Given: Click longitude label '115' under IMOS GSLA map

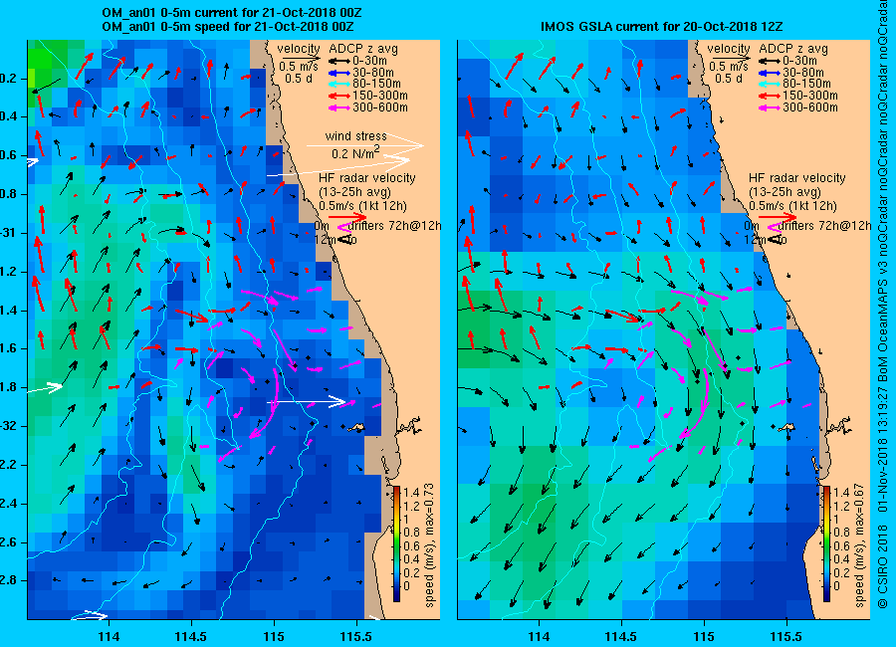Looking at the screenshot, I should coord(704,637).
